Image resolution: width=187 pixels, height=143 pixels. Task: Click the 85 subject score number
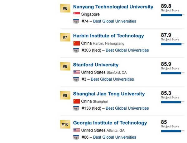164,122
